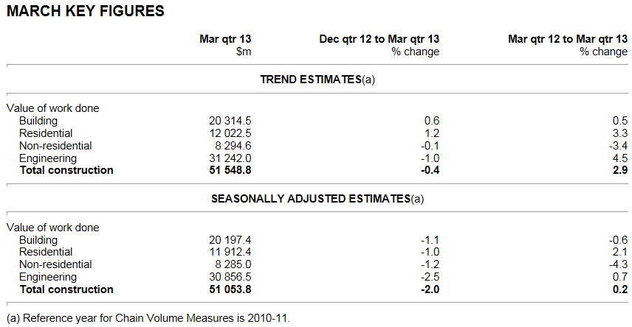Select the TREND ESTIMATES section title
This screenshot has width=632, height=327.
click(x=317, y=80)
